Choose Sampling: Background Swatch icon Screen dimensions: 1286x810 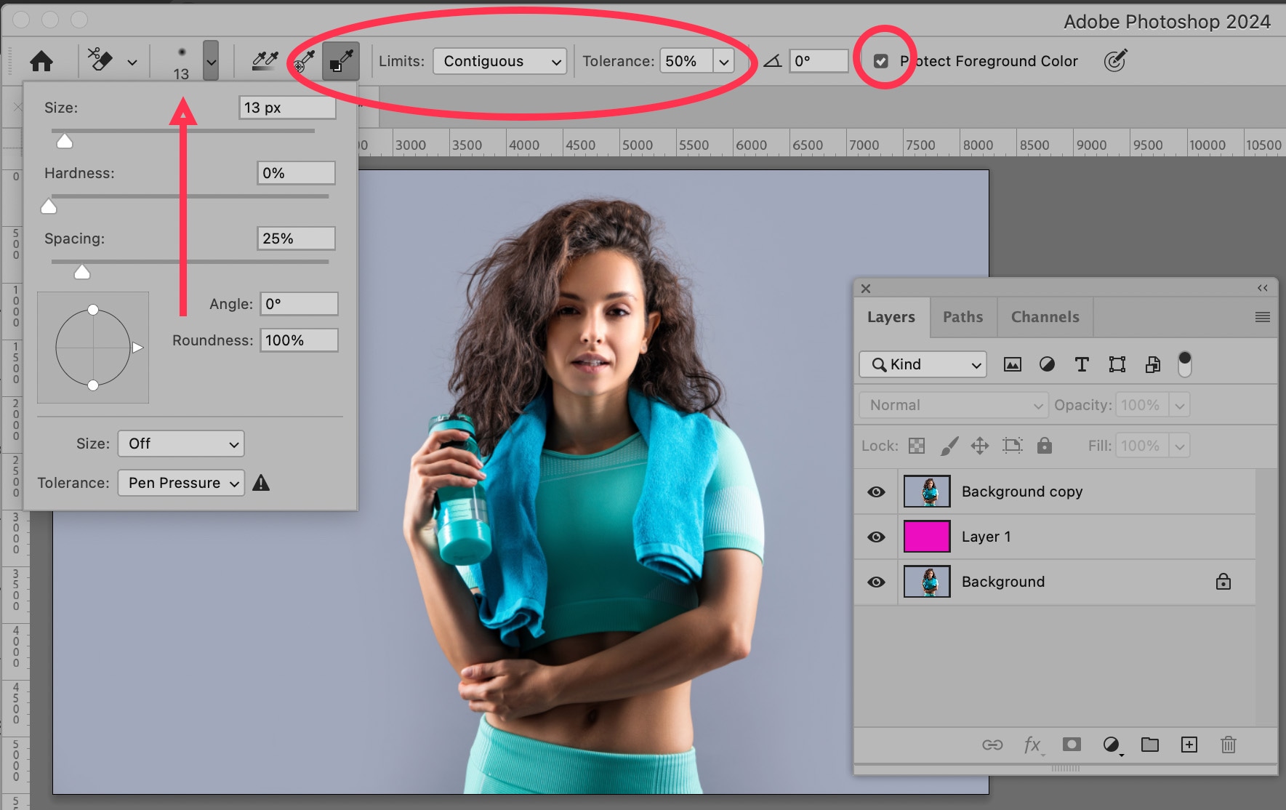click(340, 61)
